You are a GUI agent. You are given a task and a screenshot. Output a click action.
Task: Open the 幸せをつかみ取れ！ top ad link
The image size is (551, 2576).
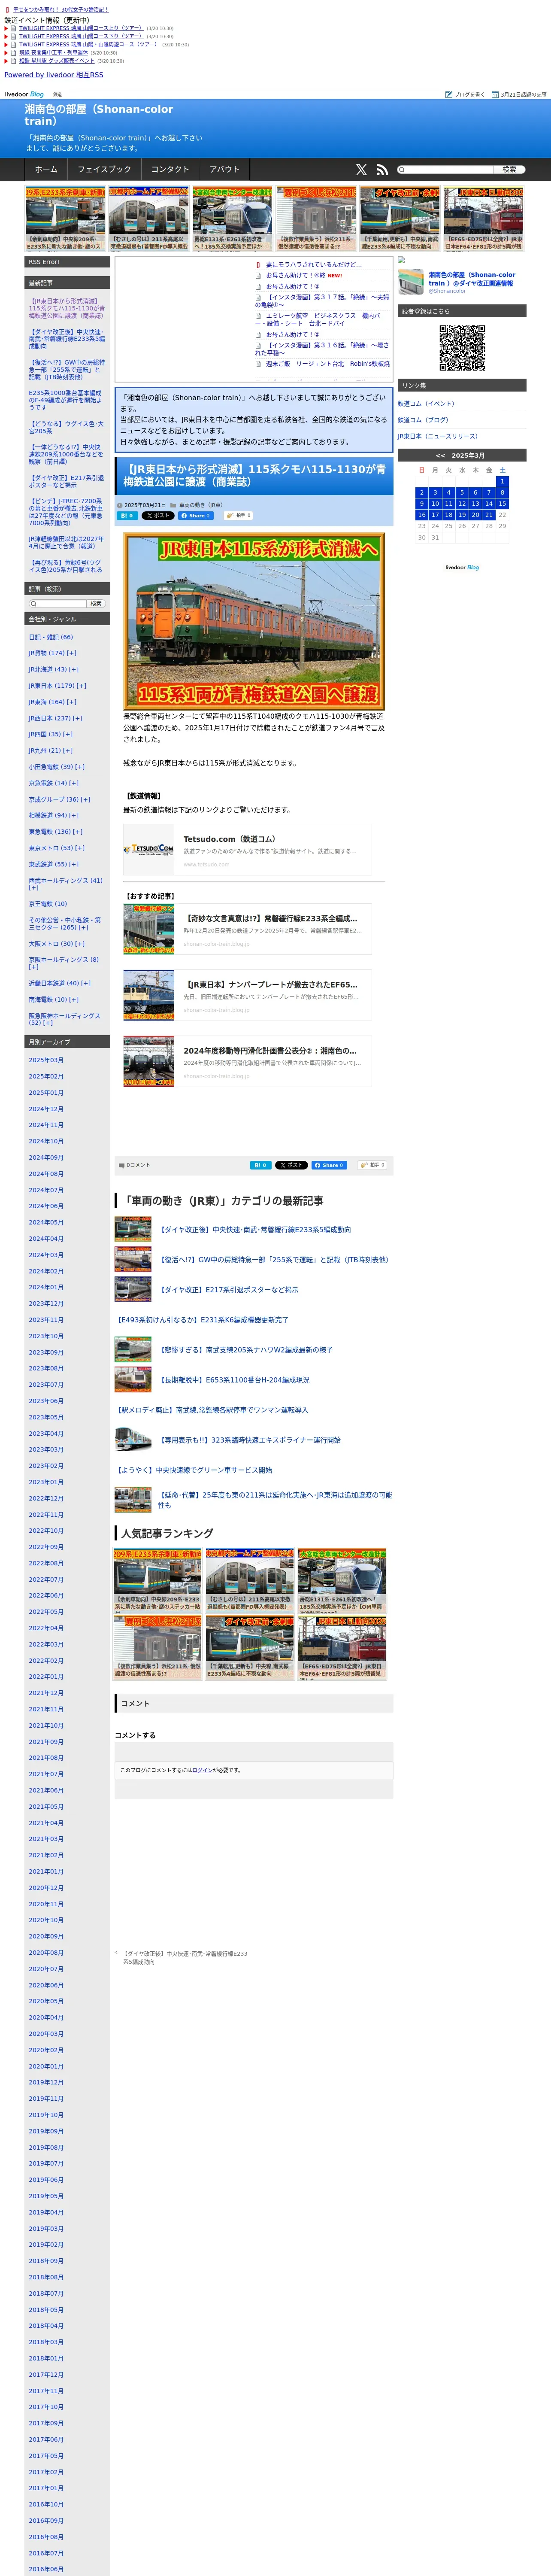61,9
